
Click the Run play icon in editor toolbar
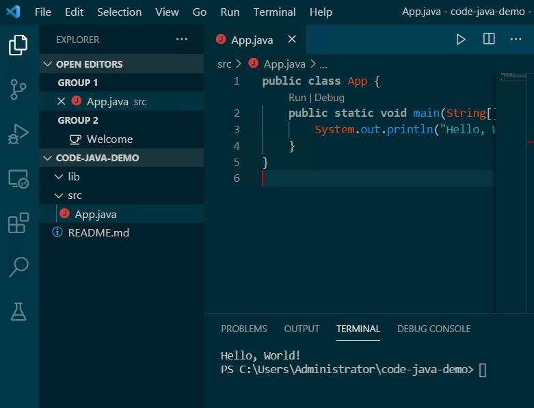461,40
